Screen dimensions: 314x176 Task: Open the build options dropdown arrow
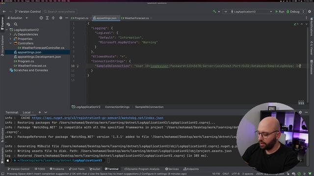[x=219, y=12]
